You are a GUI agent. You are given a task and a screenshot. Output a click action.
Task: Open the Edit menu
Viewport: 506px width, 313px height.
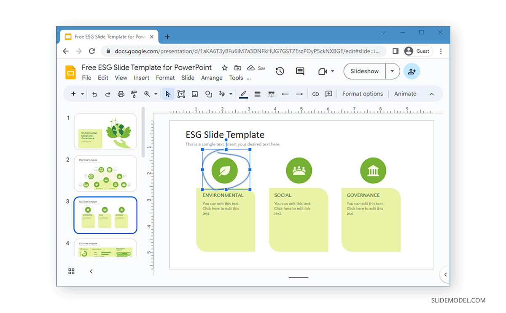coord(103,78)
